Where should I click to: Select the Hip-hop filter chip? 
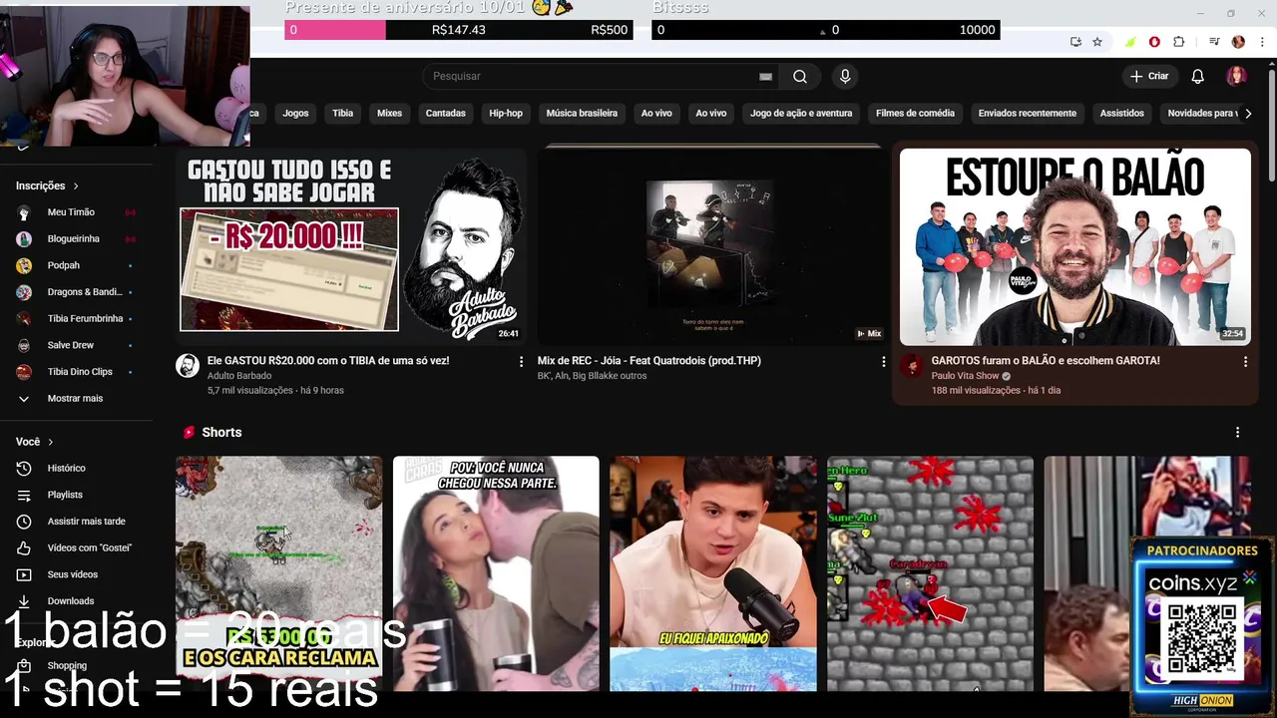coord(506,114)
